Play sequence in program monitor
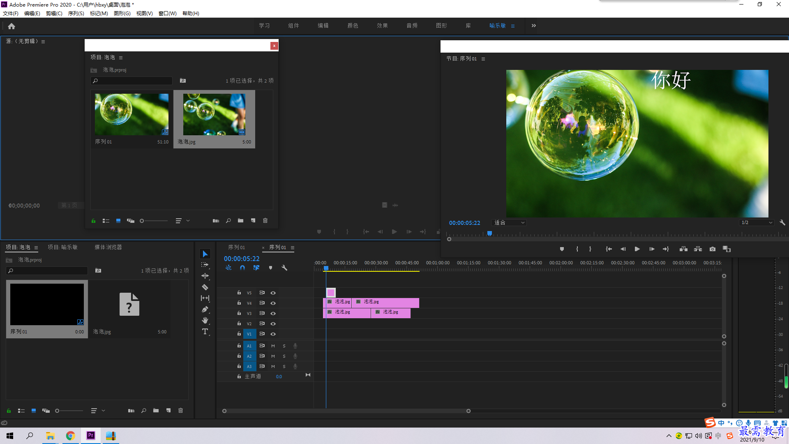The height and width of the screenshot is (444, 789). [x=637, y=249]
